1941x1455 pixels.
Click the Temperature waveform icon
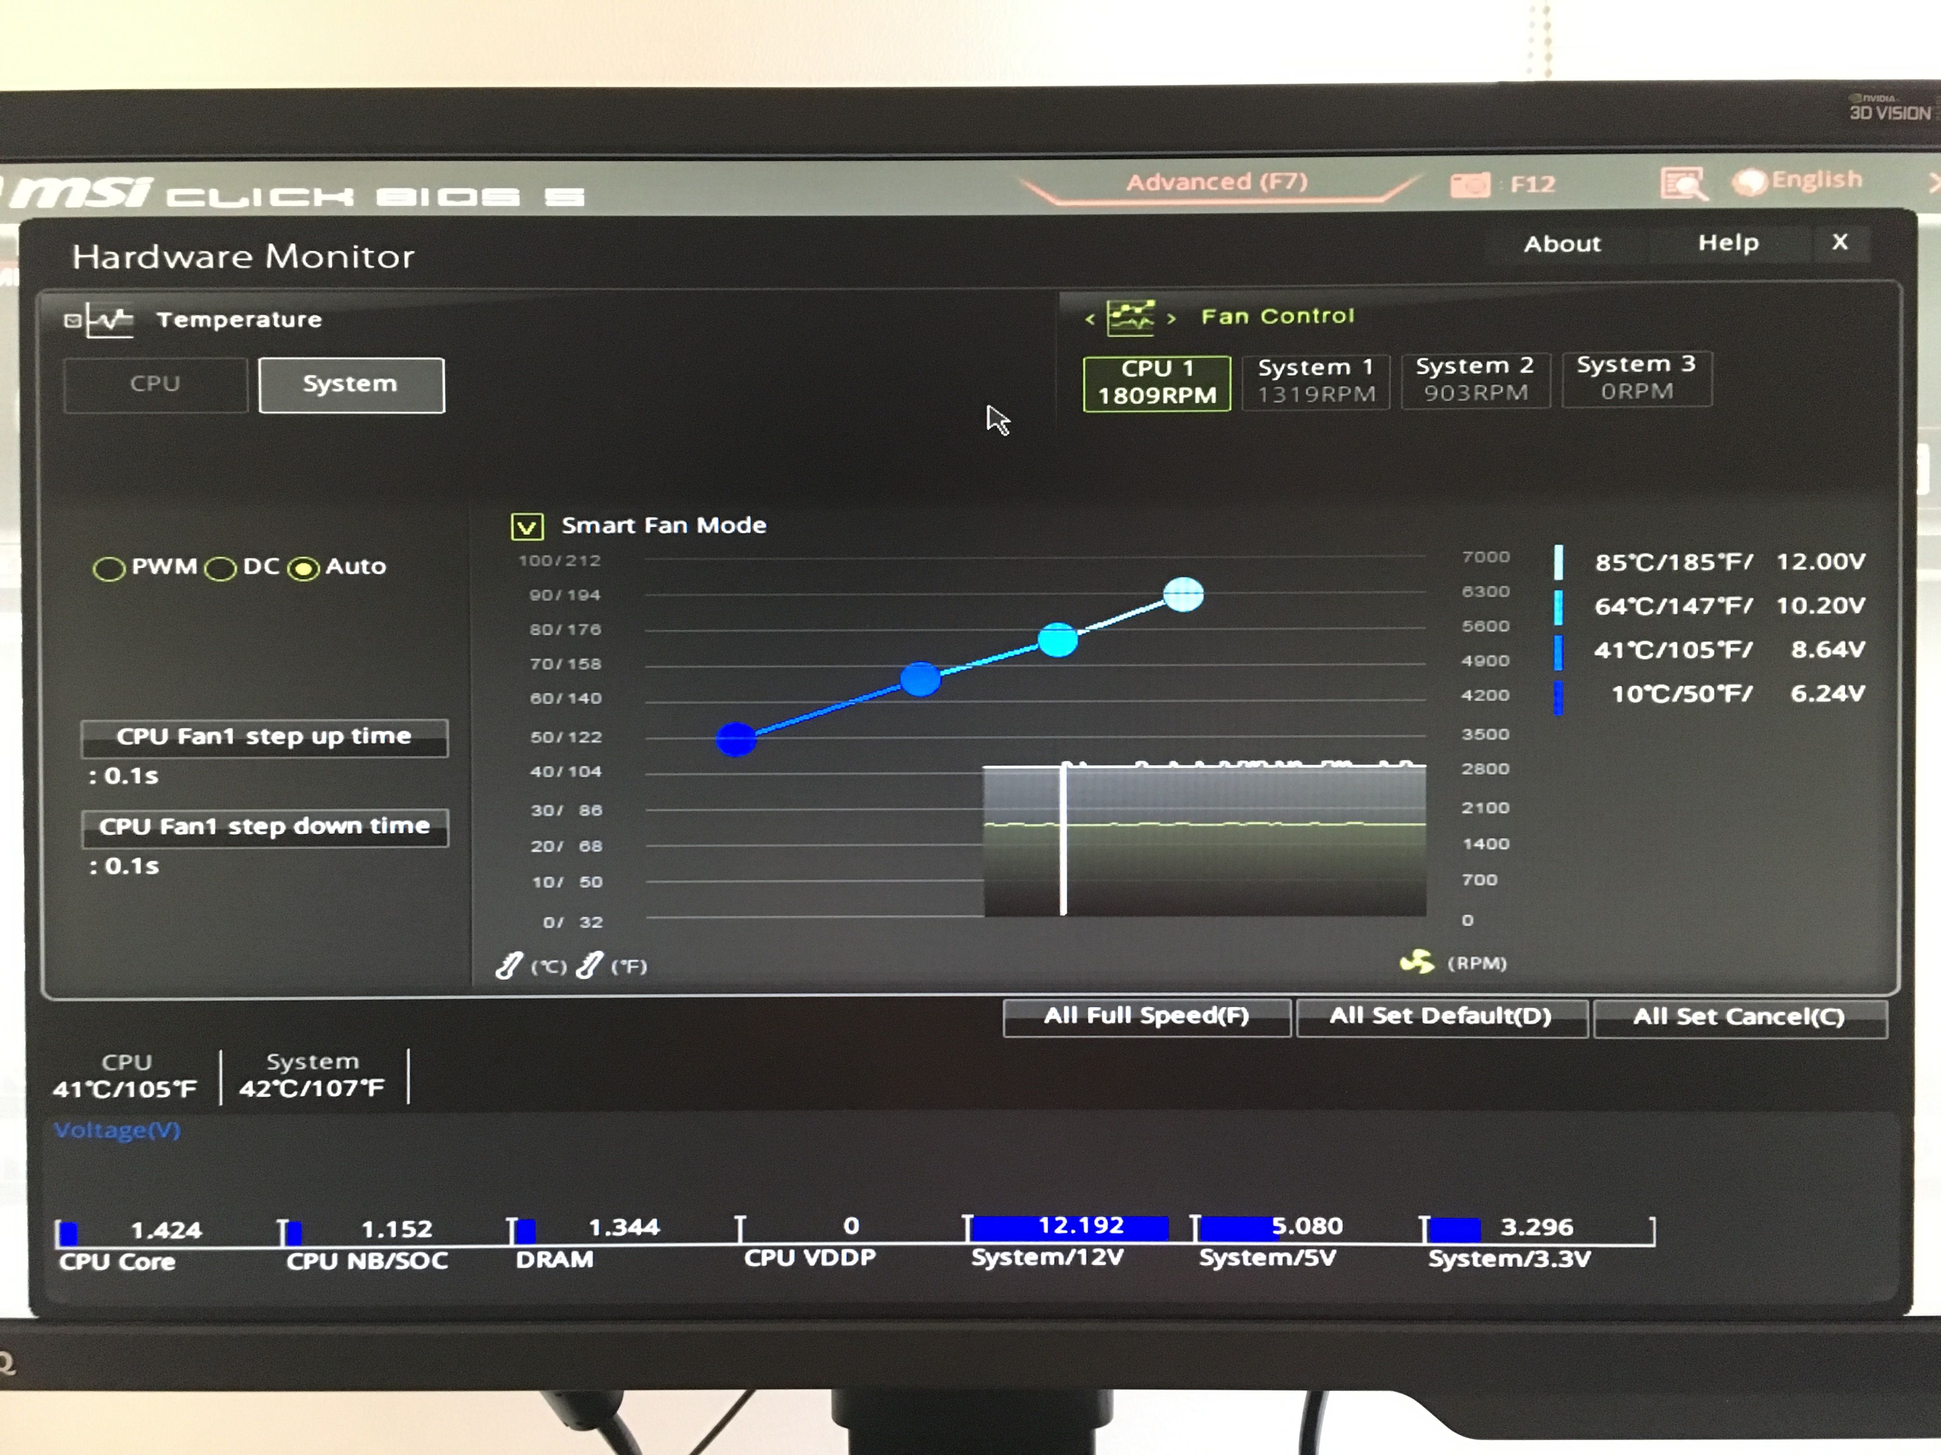111,321
